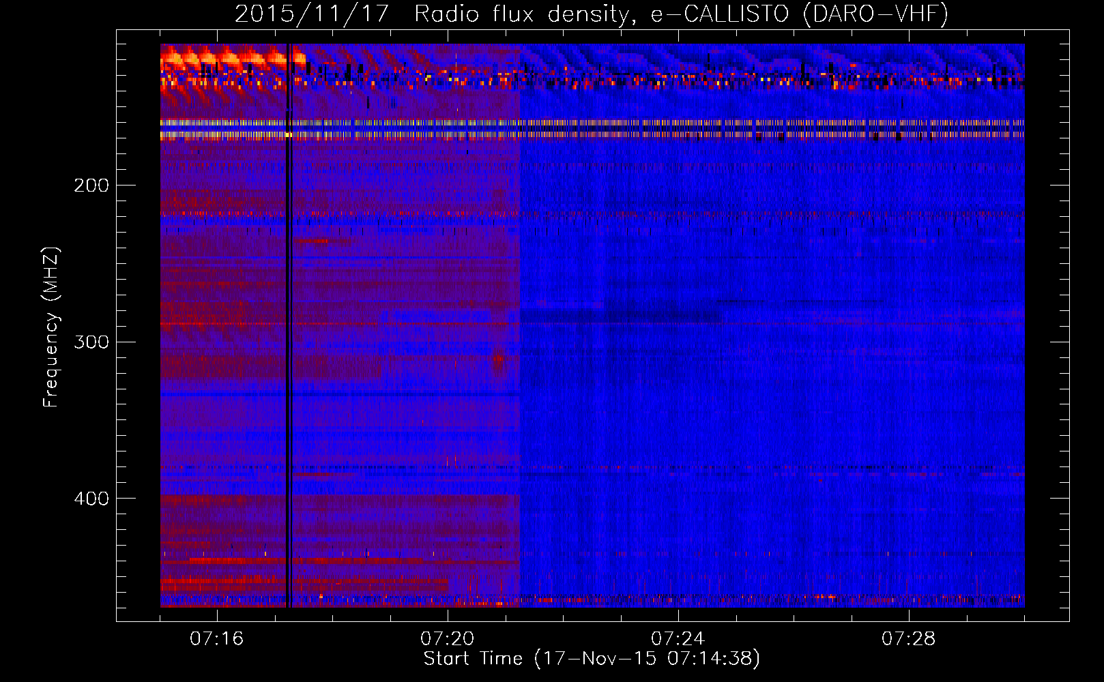Screen dimensions: 1104x682
Task: Click the 07:28 time axis label
Action: pyautogui.click(x=909, y=639)
